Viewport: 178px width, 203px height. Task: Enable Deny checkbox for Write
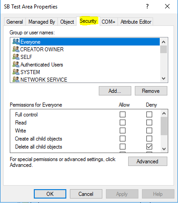tap(149, 131)
